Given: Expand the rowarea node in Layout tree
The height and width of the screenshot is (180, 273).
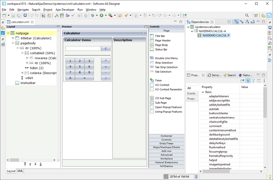Looking at the screenshot, I should point(27,58).
